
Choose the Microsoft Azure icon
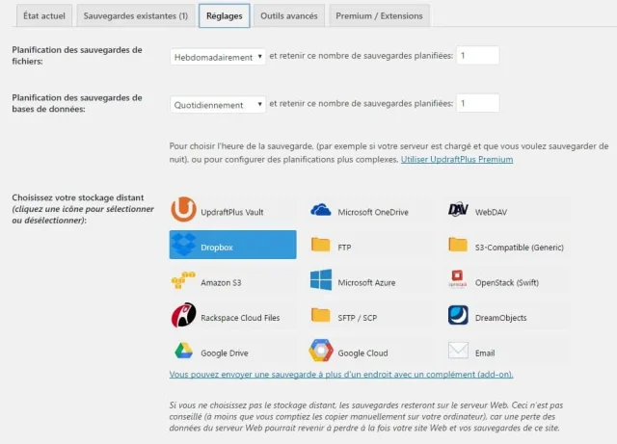point(321,280)
